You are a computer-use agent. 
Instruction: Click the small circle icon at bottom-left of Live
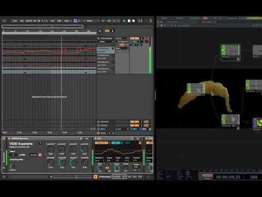[x=4, y=177]
